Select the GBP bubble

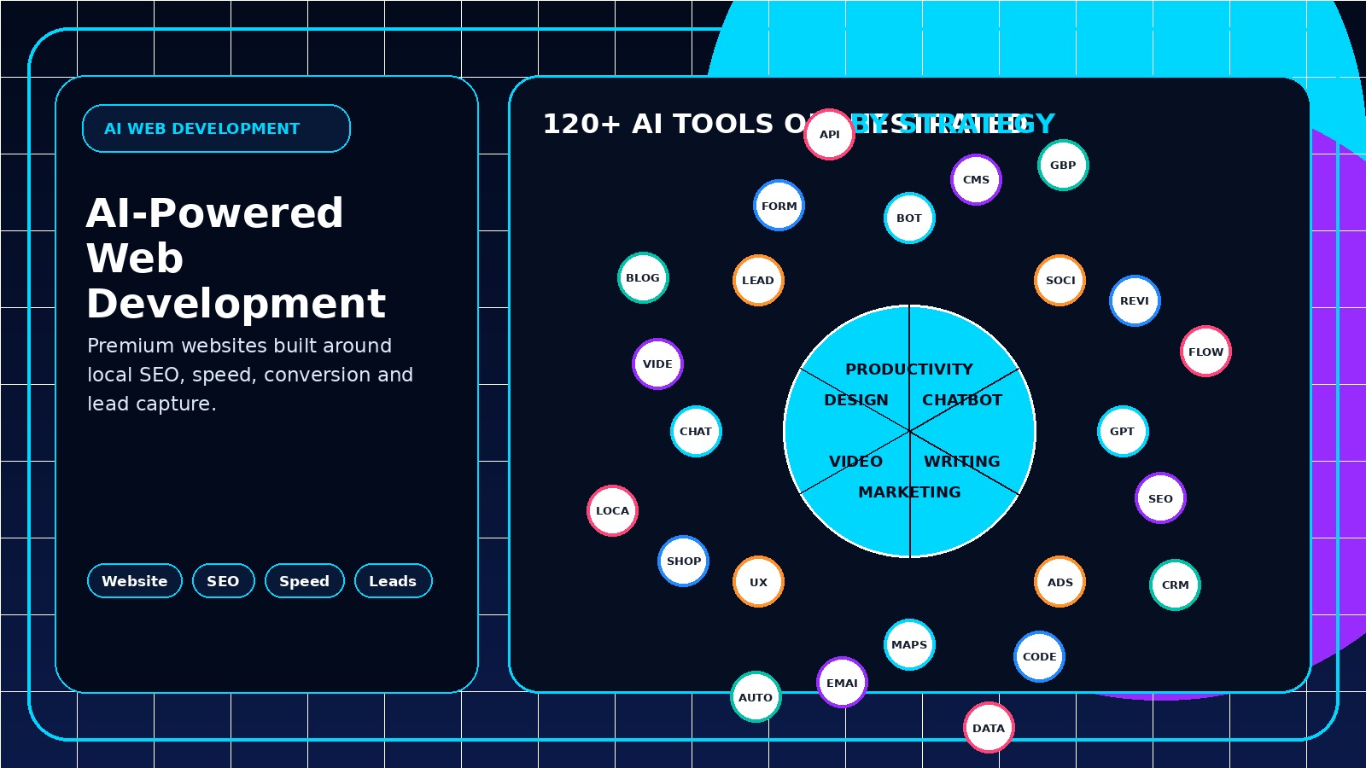1063,165
